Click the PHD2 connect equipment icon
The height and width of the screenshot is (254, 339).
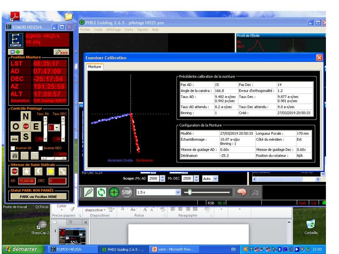pyautogui.click(x=89, y=192)
